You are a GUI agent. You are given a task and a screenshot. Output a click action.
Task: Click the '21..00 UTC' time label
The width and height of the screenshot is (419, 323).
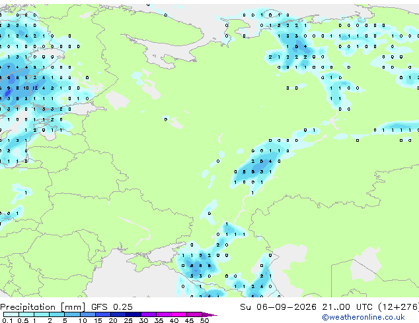pos(347,307)
